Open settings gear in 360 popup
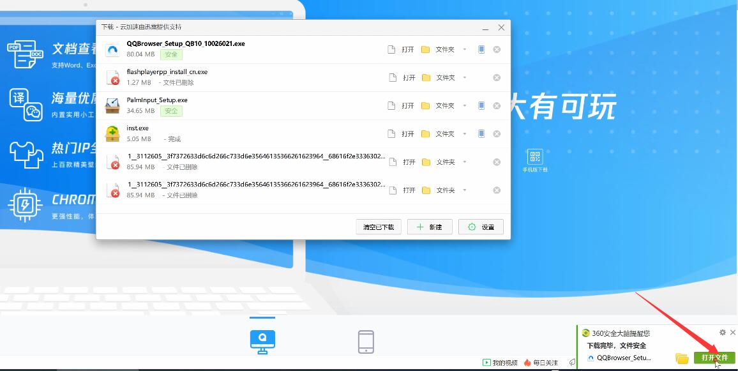The image size is (738, 371). click(x=723, y=333)
